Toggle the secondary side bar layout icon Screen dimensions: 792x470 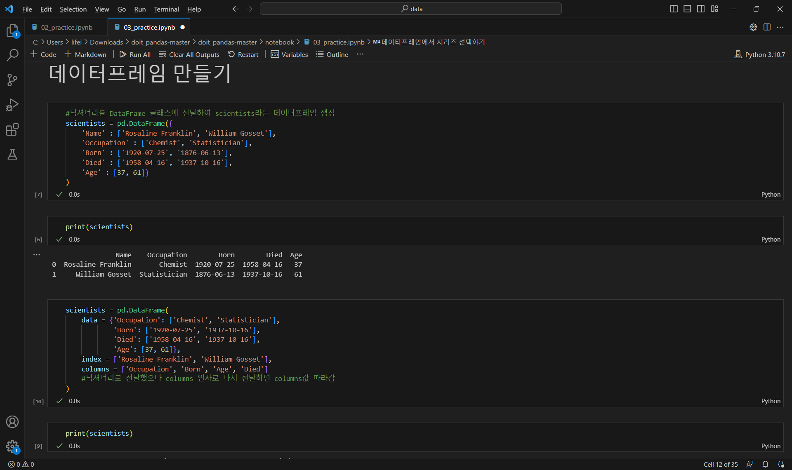[x=701, y=9]
